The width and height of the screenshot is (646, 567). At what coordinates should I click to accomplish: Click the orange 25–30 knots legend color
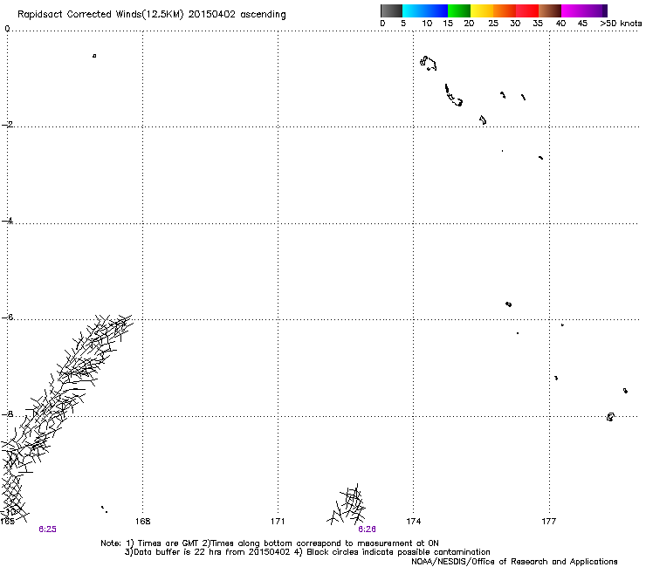coord(505,10)
